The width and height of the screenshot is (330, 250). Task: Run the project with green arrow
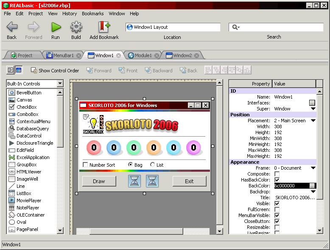pyautogui.click(x=56, y=27)
